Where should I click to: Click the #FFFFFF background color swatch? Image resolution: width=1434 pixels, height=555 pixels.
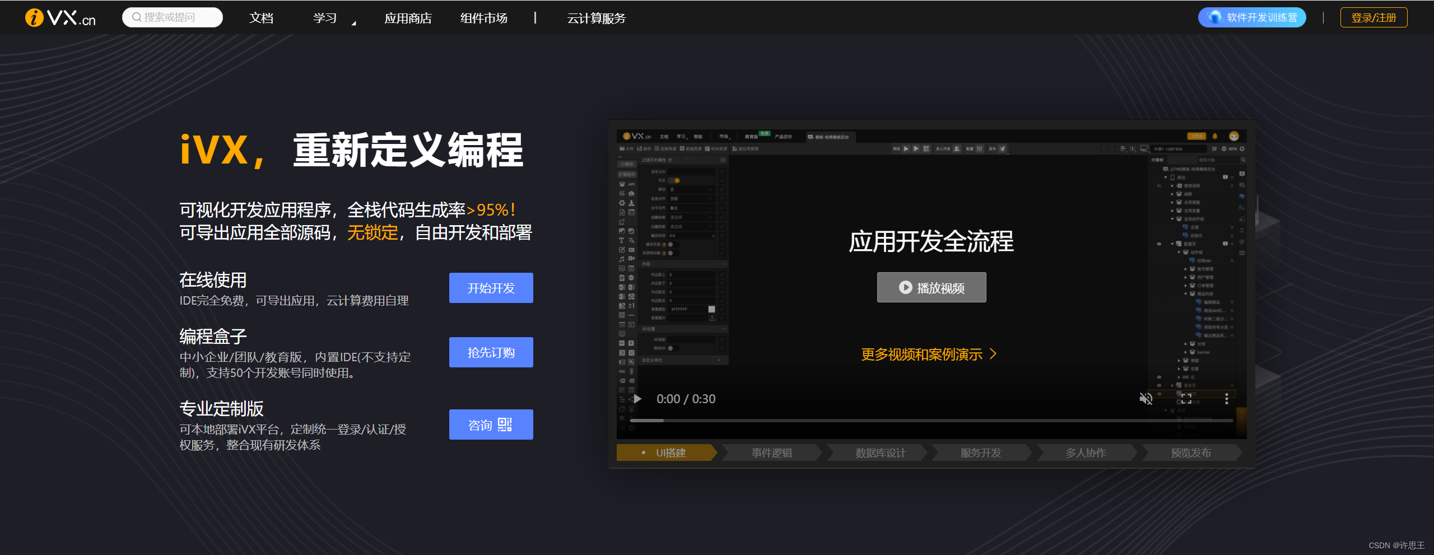click(x=711, y=309)
